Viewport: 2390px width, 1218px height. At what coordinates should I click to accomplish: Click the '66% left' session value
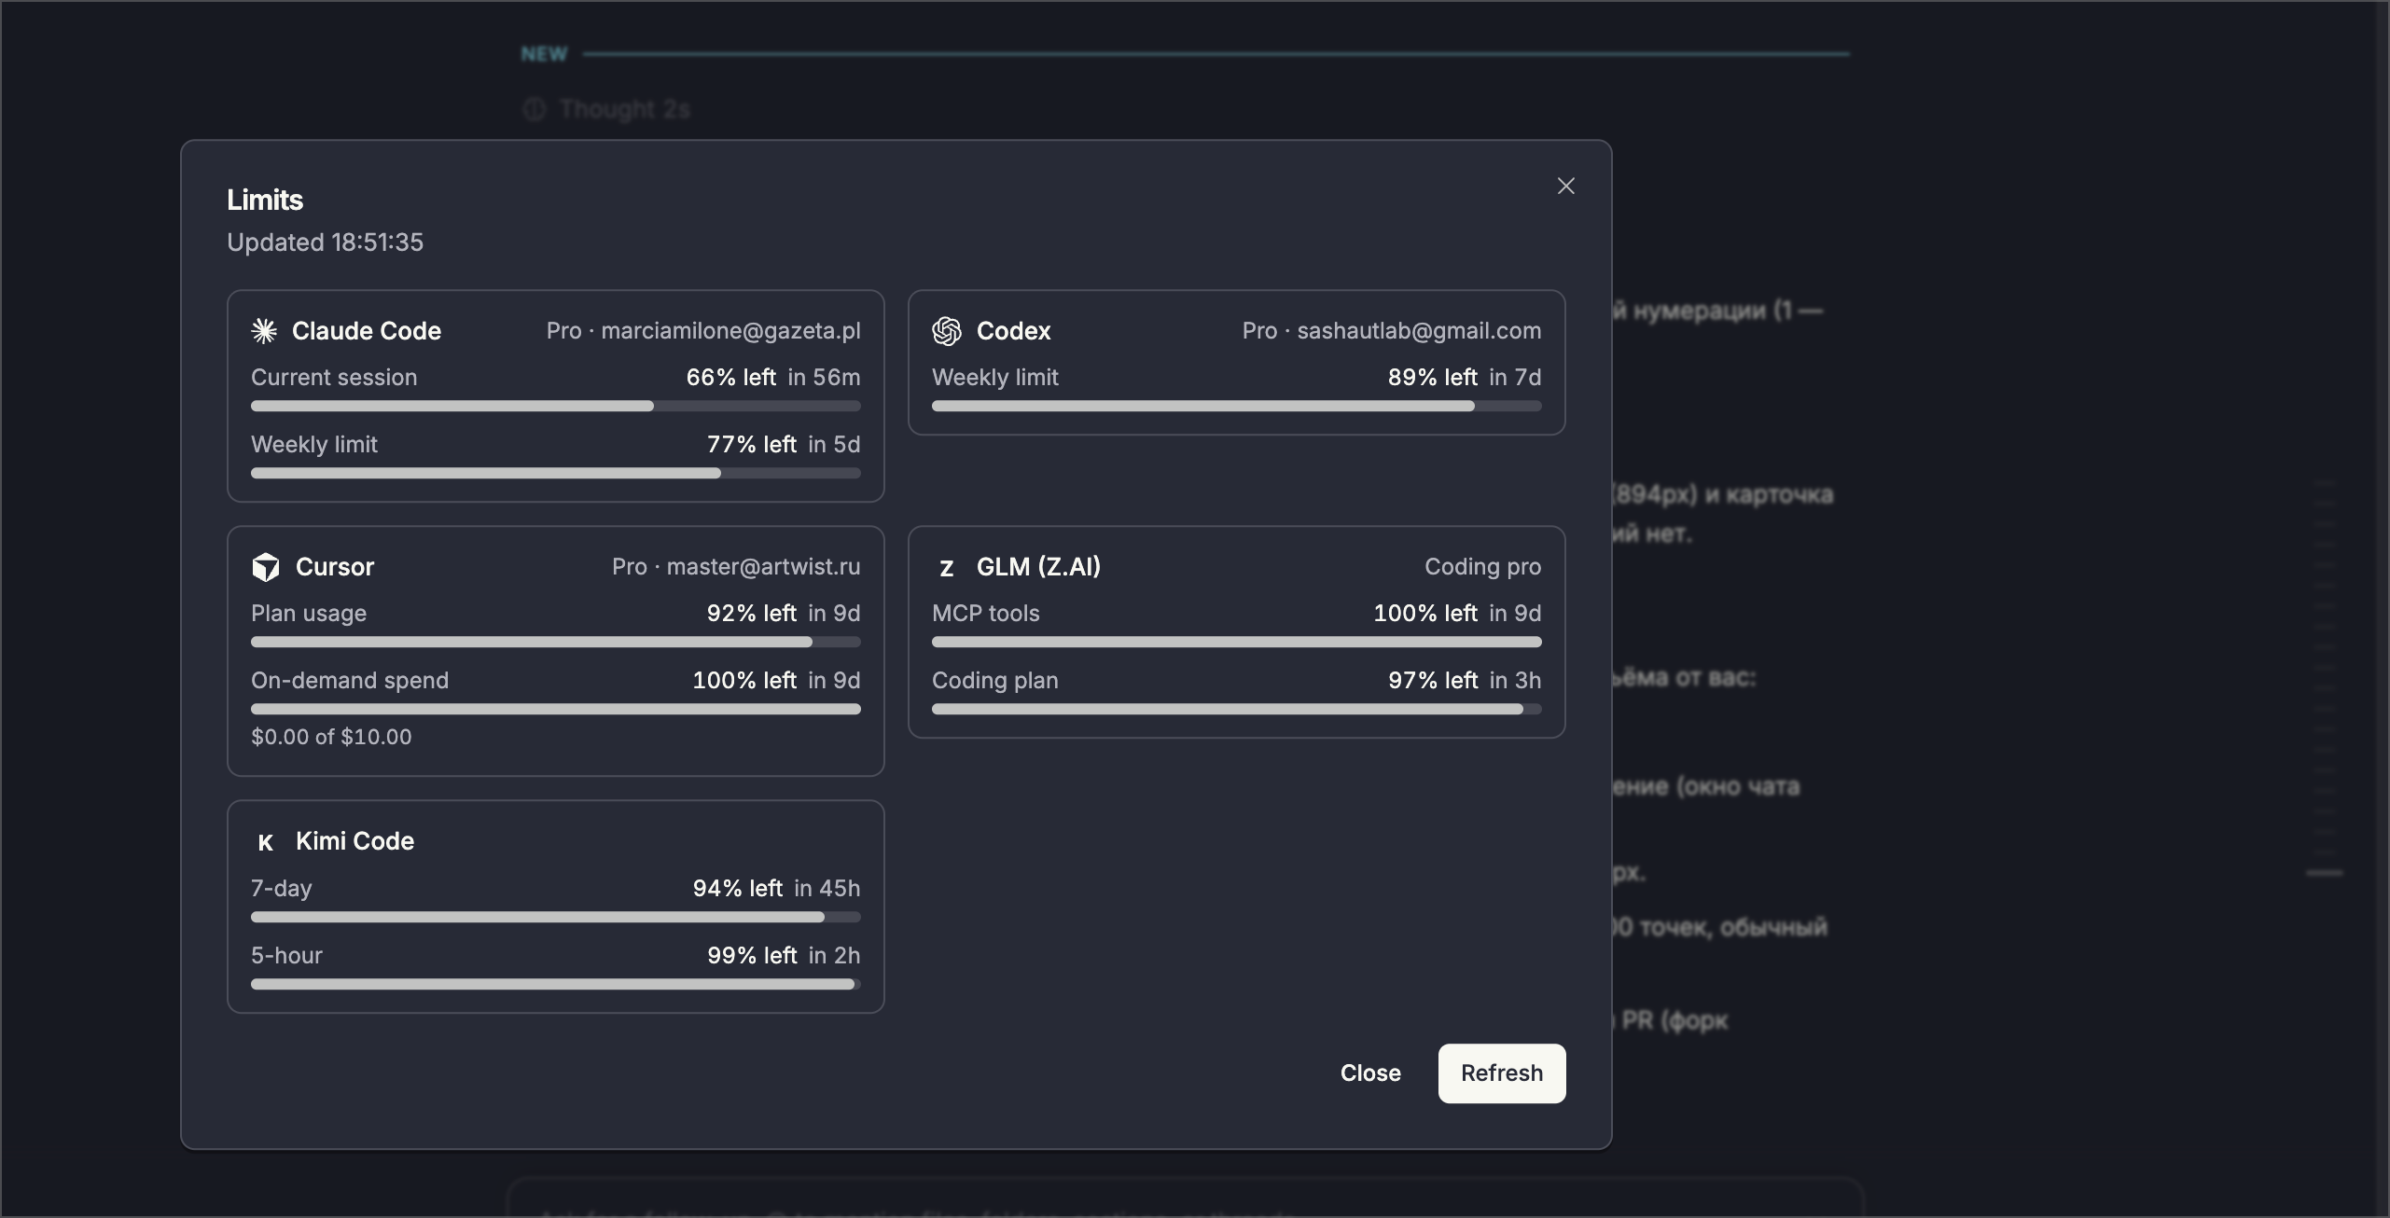[731, 378]
